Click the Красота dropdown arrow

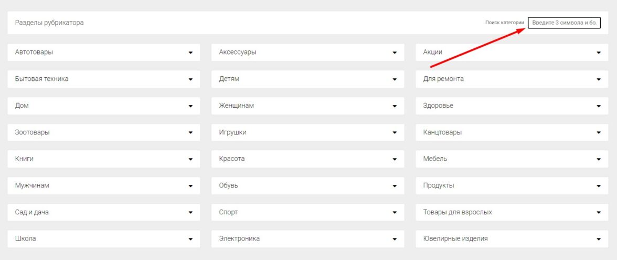click(395, 159)
